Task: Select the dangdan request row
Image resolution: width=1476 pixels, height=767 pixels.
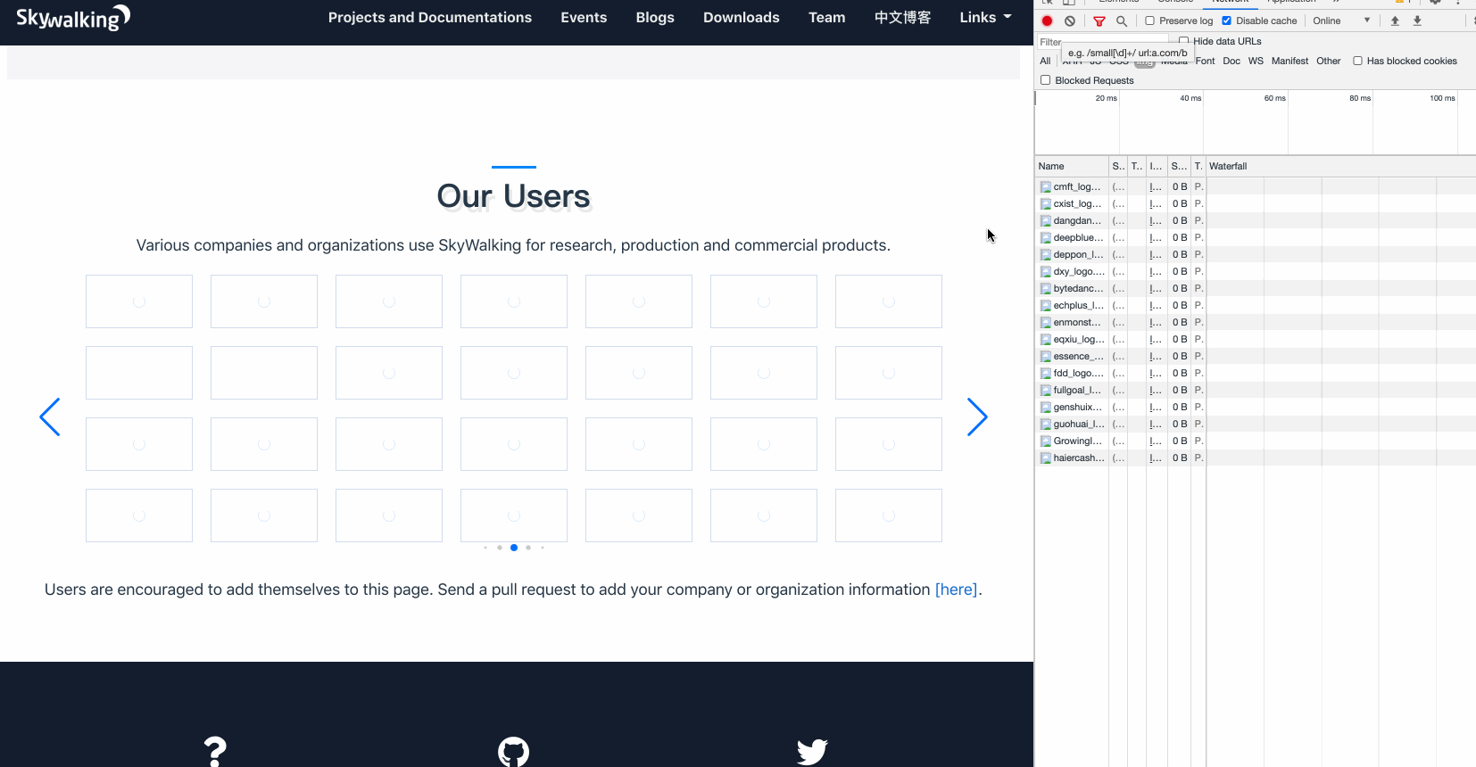Action: [x=1256, y=220]
